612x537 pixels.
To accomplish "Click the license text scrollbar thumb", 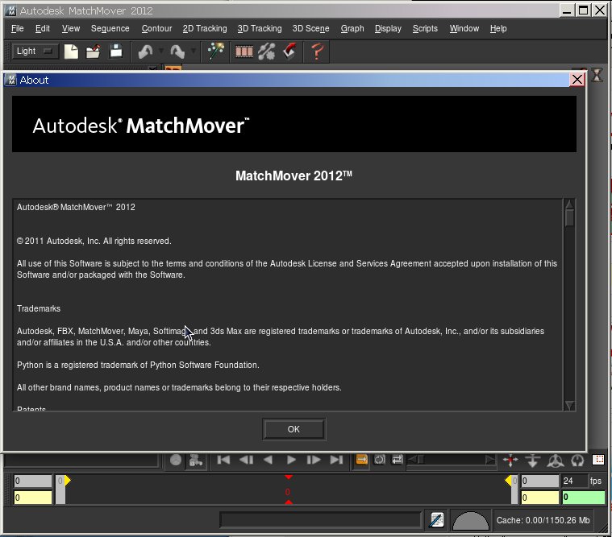I will click(x=569, y=217).
